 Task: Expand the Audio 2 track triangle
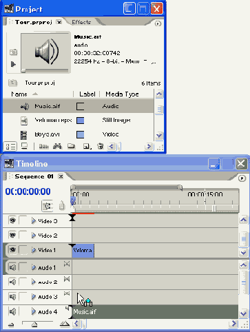(x=34, y=282)
